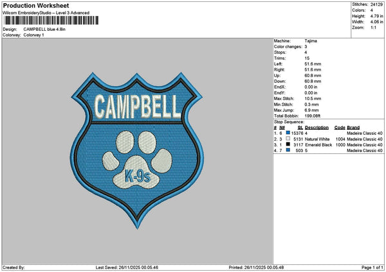Click the Page 1 of 1 label
Viewport: 386px width, 272px height.
[x=372, y=268]
